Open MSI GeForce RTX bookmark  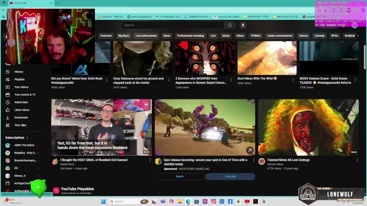286,17
